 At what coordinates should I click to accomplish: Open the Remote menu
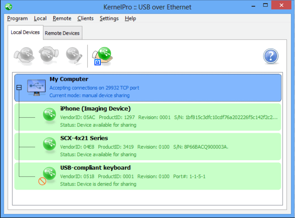(62, 19)
